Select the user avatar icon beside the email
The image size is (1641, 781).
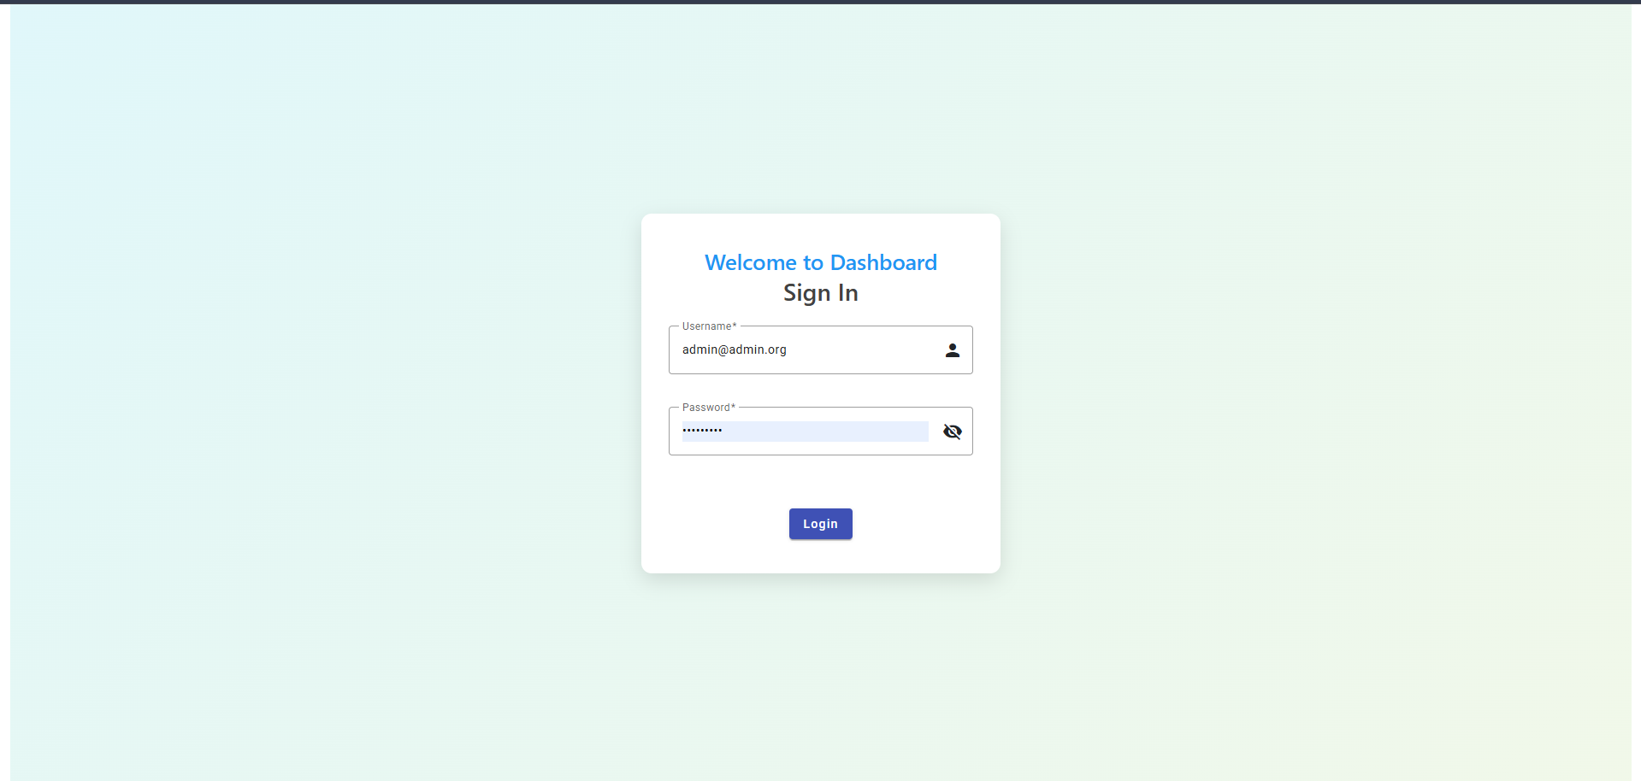(x=952, y=350)
